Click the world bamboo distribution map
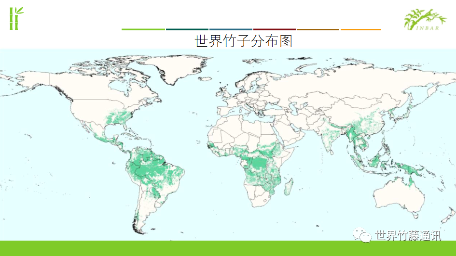The width and height of the screenshot is (456, 256). coord(228,145)
